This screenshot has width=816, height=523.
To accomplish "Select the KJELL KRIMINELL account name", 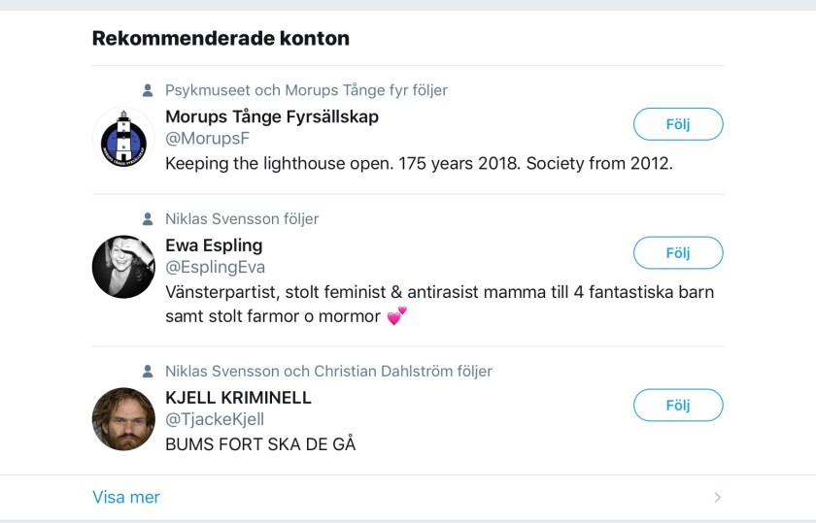I will tap(238, 398).
